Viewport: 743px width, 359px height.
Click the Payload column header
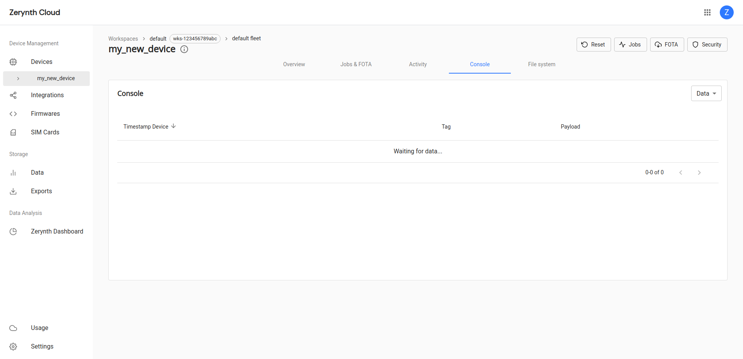[x=570, y=127]
